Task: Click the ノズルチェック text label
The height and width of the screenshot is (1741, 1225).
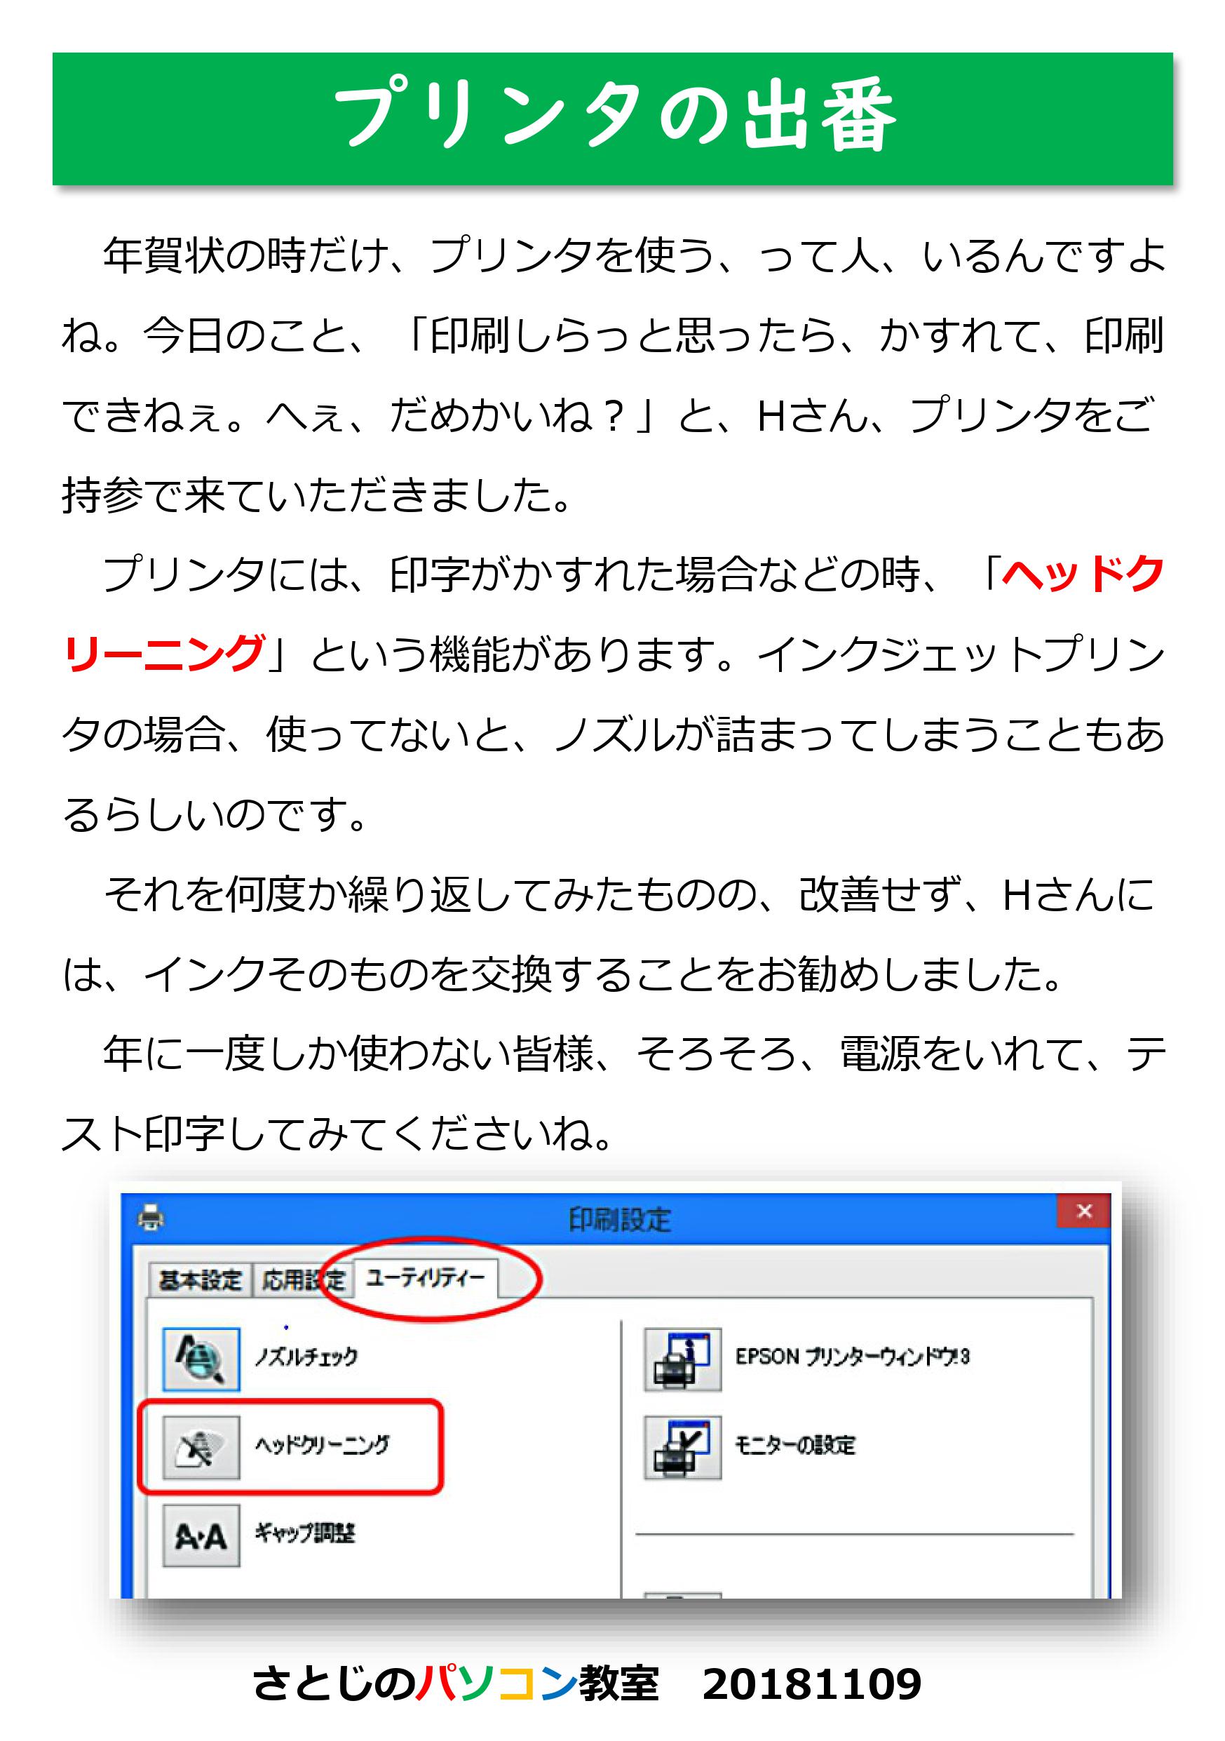Action: click(x=306, y=1357)
